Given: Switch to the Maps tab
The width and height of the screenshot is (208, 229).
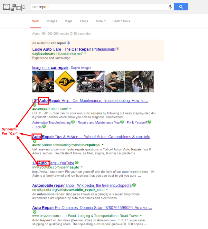Looking at the screenshot, I should [x=69, y=21].
